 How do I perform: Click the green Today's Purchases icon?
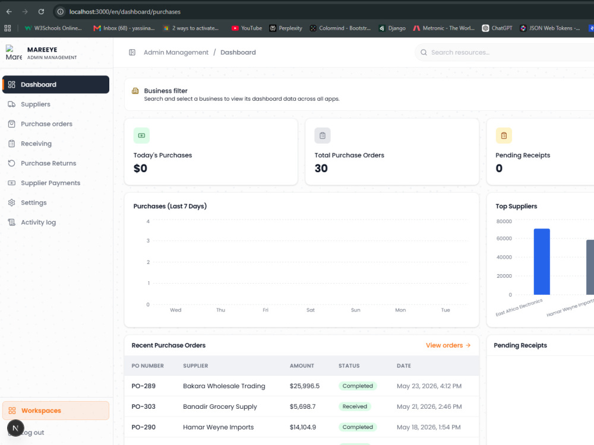[x=141, y=135]
